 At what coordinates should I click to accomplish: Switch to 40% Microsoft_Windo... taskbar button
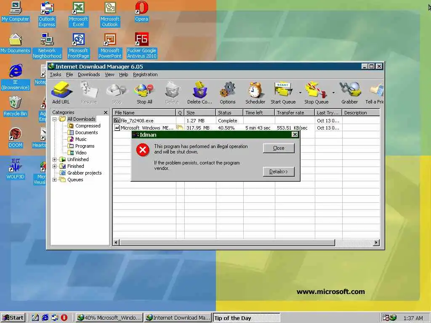click(x=109, y=318)
